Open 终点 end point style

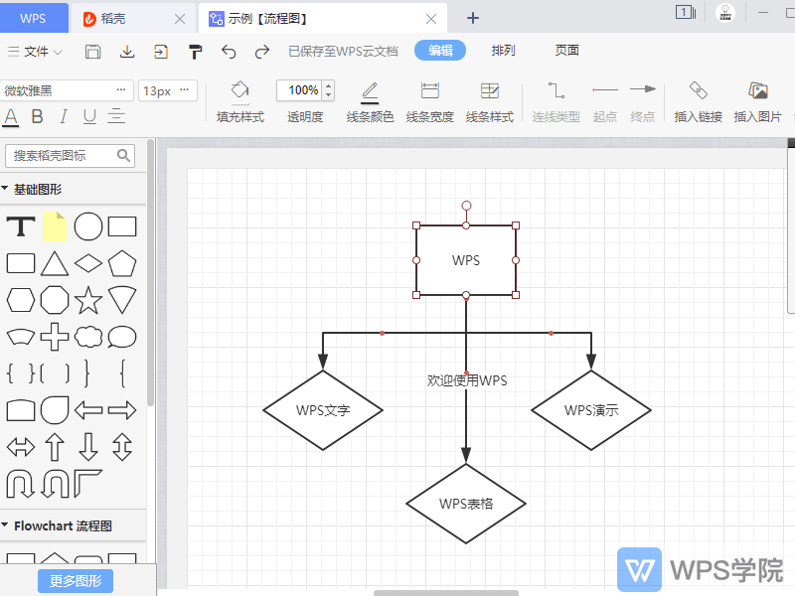642,102
